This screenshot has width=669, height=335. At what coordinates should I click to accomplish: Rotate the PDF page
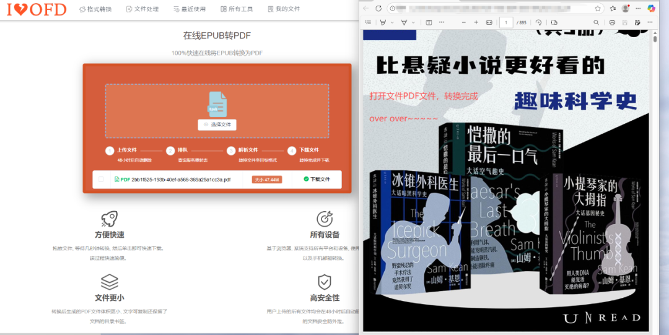click(538, 22)
